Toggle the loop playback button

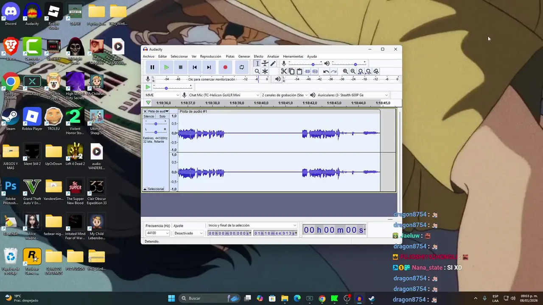coord(241,67)
